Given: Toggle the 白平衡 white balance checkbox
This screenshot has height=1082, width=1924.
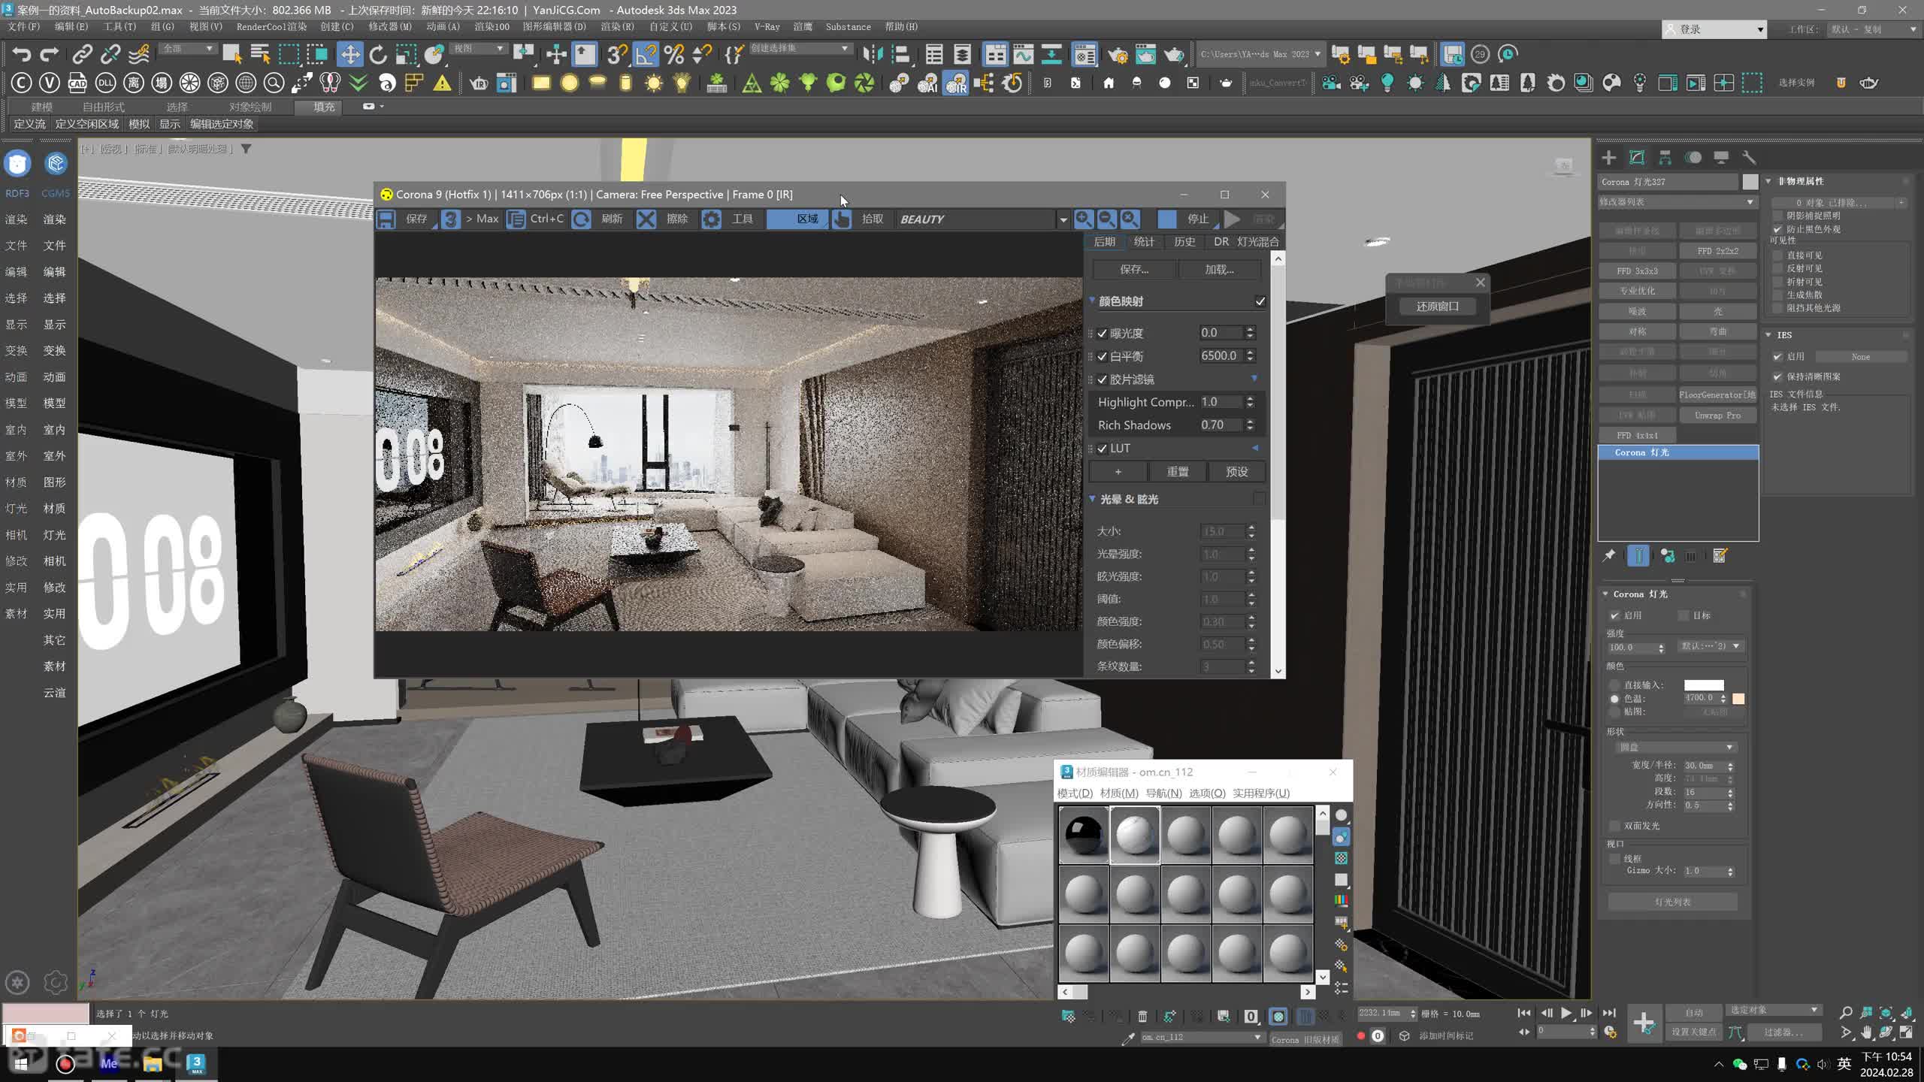Looking at the screenshot, I should [1103, 356].
